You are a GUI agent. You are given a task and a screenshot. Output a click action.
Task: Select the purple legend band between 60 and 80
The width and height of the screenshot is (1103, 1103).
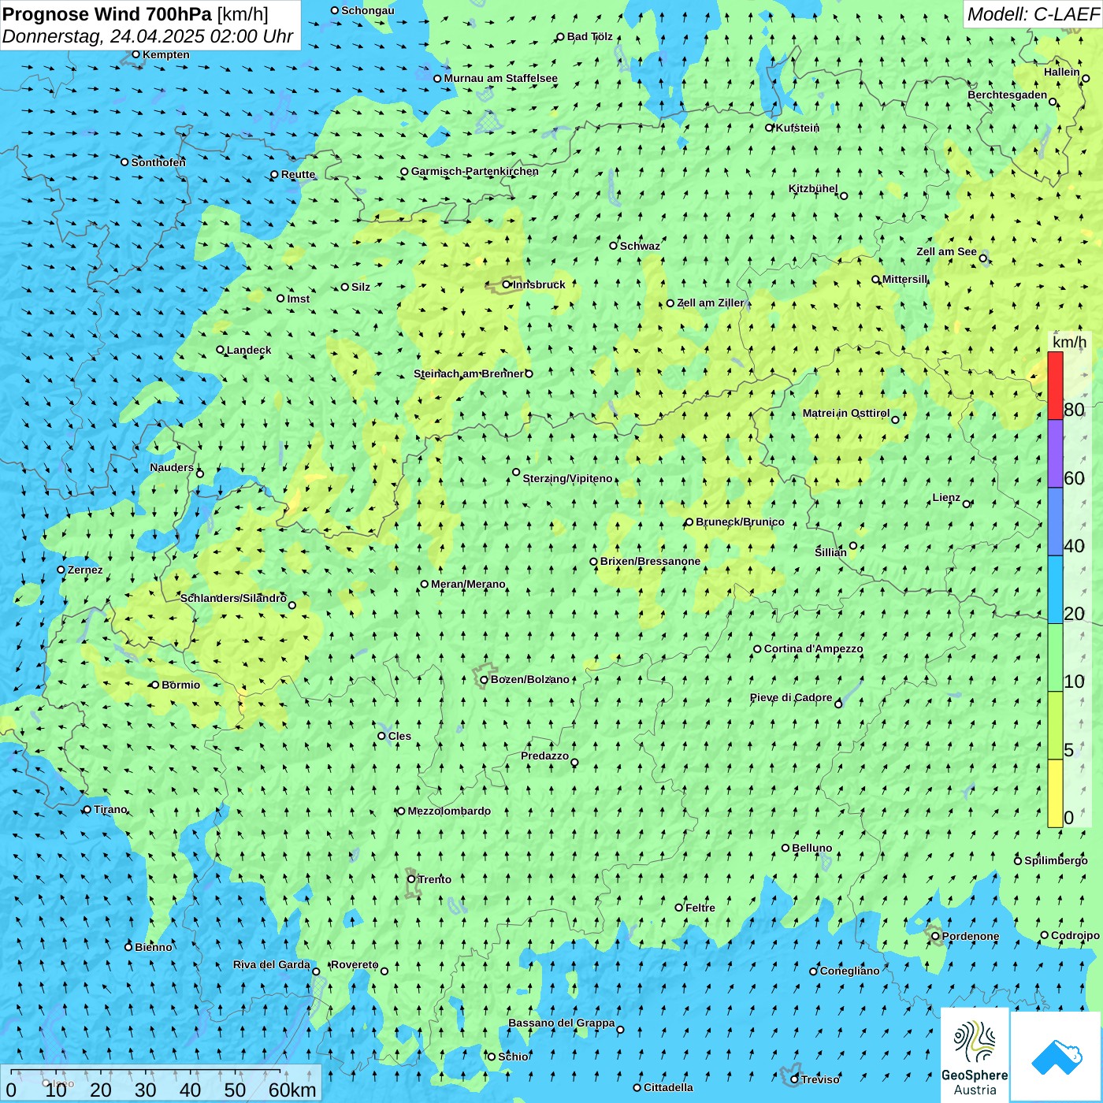pos(1055,454)
